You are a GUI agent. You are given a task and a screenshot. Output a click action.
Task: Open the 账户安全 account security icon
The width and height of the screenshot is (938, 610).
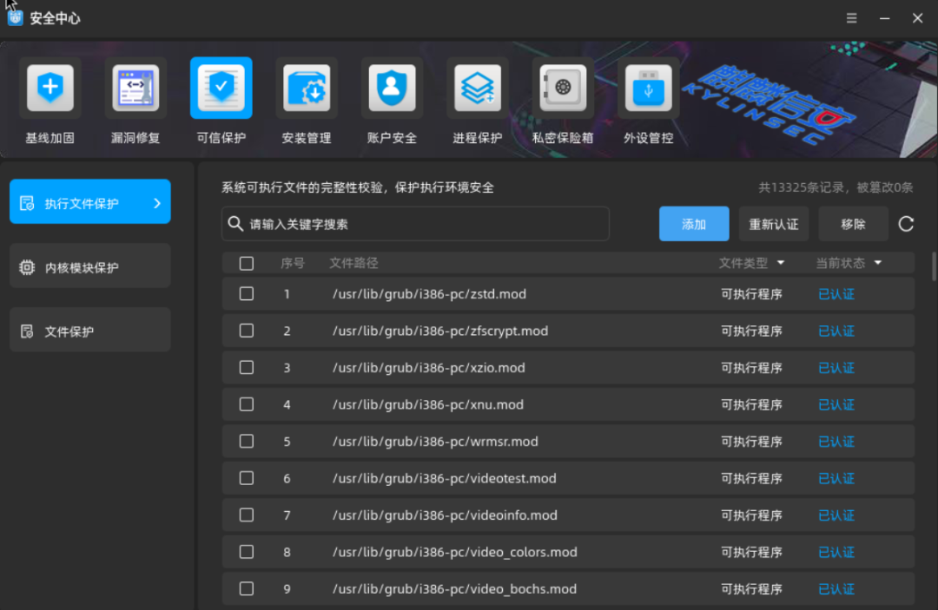pos(392,89)
